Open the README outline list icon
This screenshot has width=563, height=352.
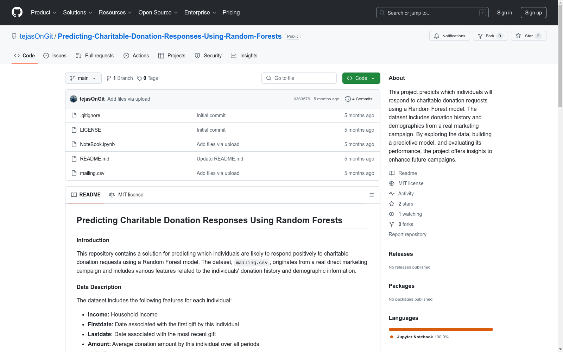pyautogui.click(x=371, y=195)
